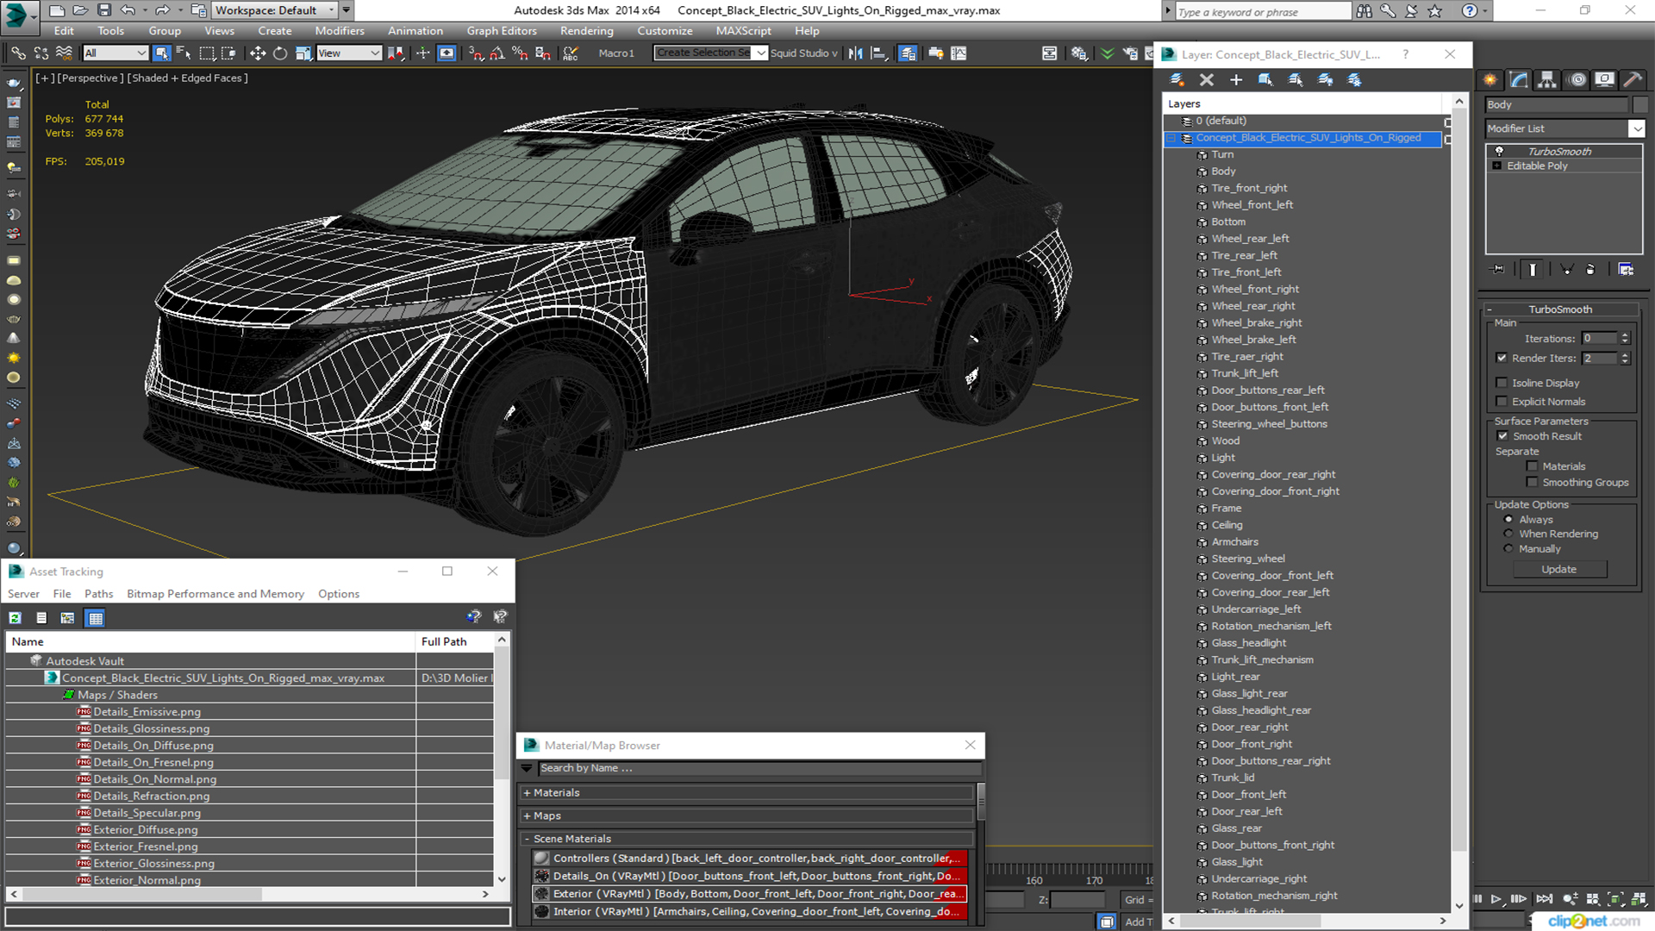Click the Mirror tool in main toolbar

coord(855,53)
